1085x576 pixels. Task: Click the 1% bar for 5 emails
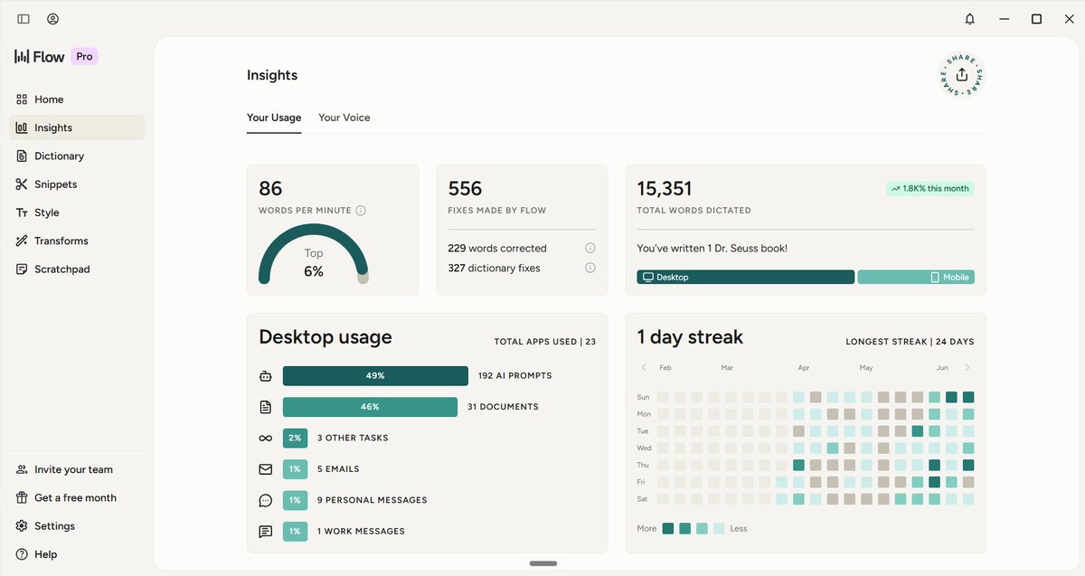tap(295, 469)
